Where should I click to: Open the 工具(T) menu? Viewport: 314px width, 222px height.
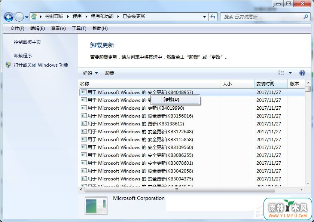pos(79,28)
